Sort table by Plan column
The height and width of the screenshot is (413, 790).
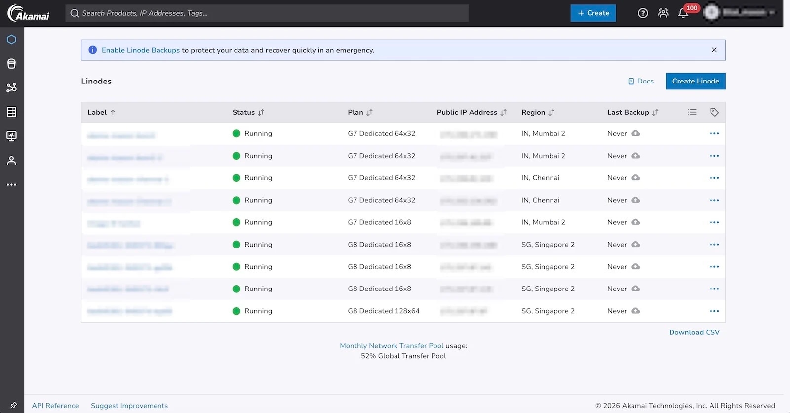[x=360, y=112]
